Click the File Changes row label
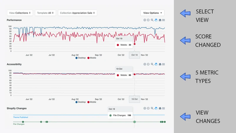The image size is (236, 133). [x=19, y=124]
